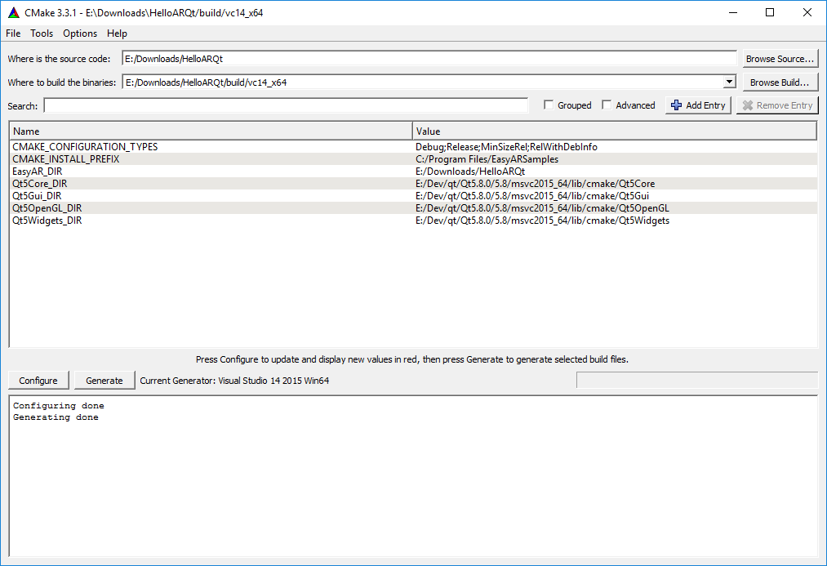The image size is (827, 566).
Task: Click into the Search input field
Action: [286, 105]
